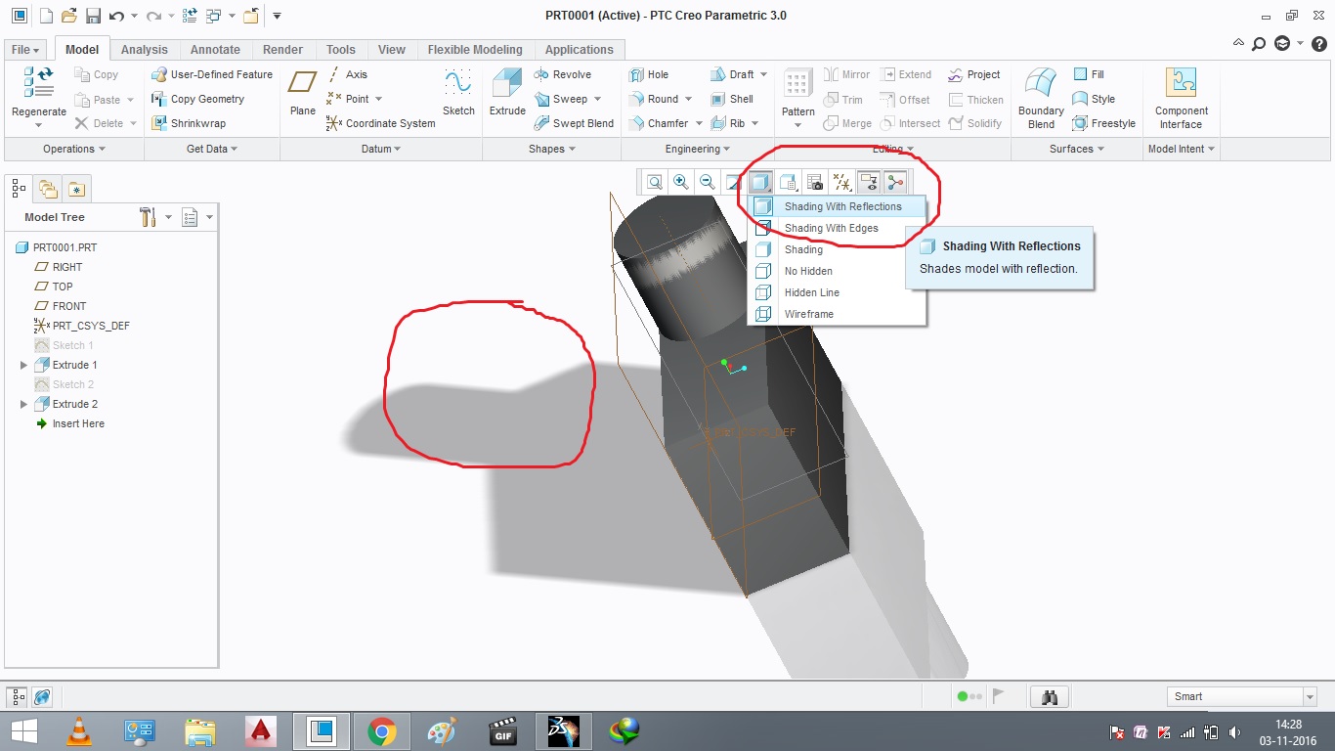
Task: Select the Fill surface tool
Action: click(x=1088, y=74)
